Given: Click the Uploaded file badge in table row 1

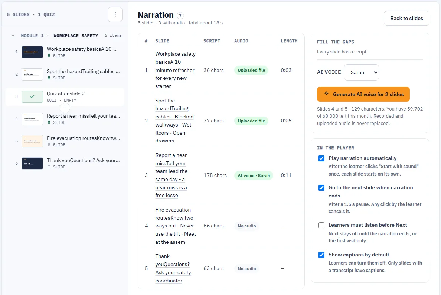Looking at the screenshot, I should coord(251,70).
